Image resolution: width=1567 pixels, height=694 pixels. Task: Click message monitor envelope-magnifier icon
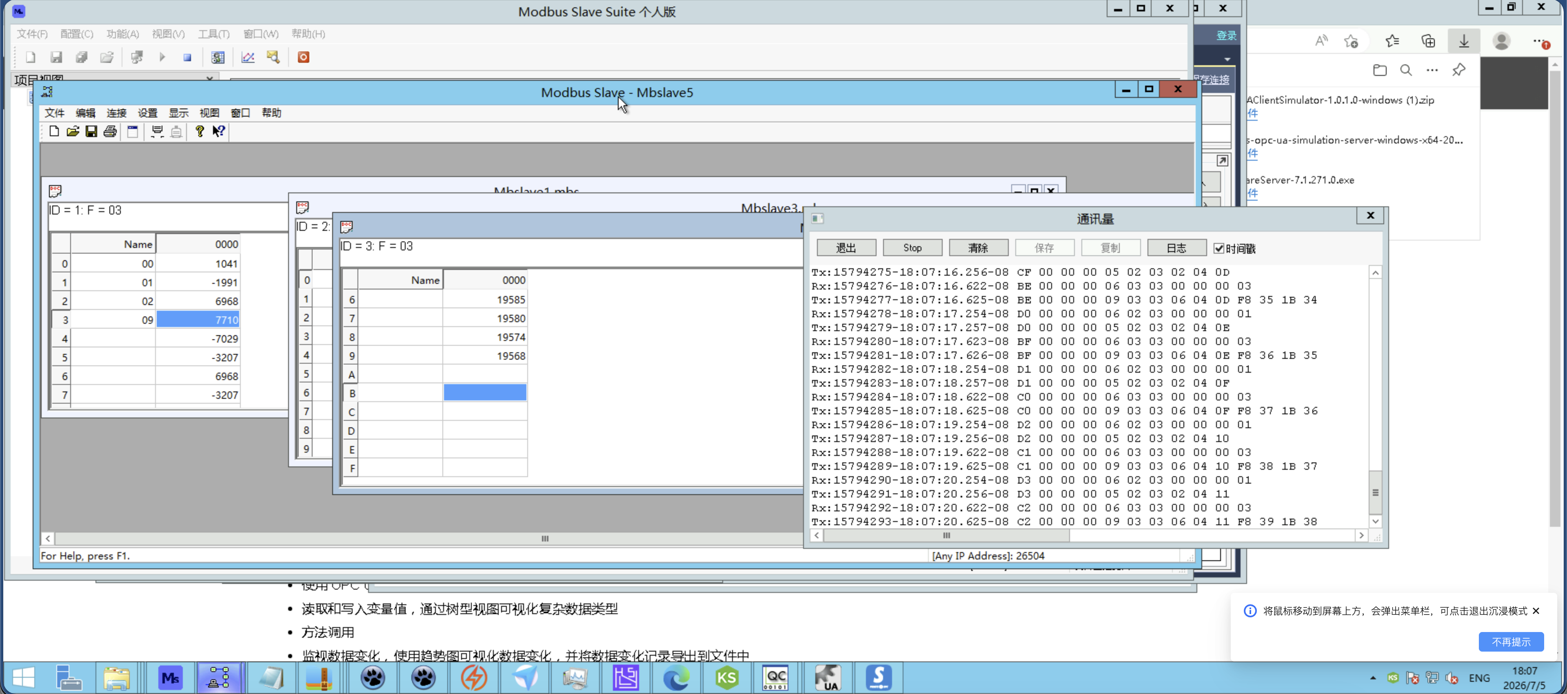(x=273, y=57)
